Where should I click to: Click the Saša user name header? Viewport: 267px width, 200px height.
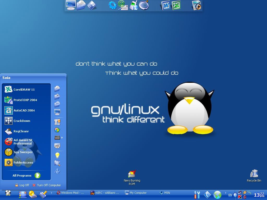point(6,78)
